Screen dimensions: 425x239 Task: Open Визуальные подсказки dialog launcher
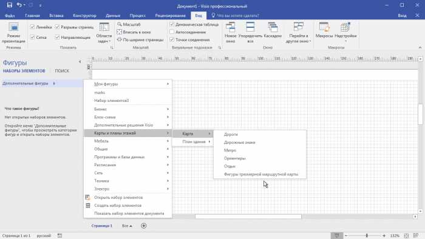coord(220,48)
